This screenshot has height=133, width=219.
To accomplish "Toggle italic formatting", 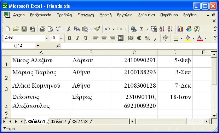I will coord(77,38).
